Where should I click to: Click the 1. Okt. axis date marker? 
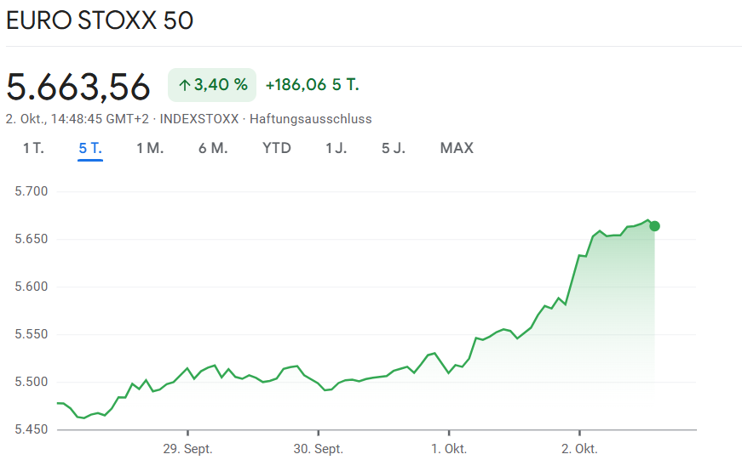448,448
